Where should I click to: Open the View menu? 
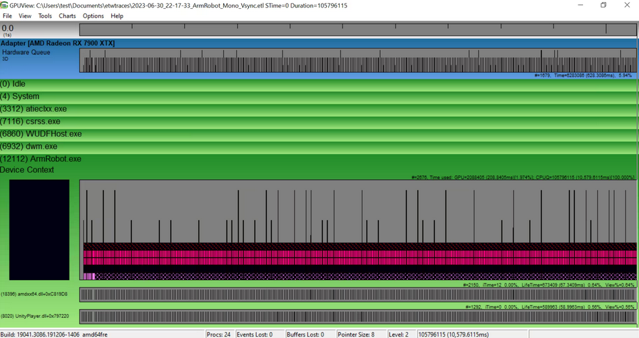25,15
